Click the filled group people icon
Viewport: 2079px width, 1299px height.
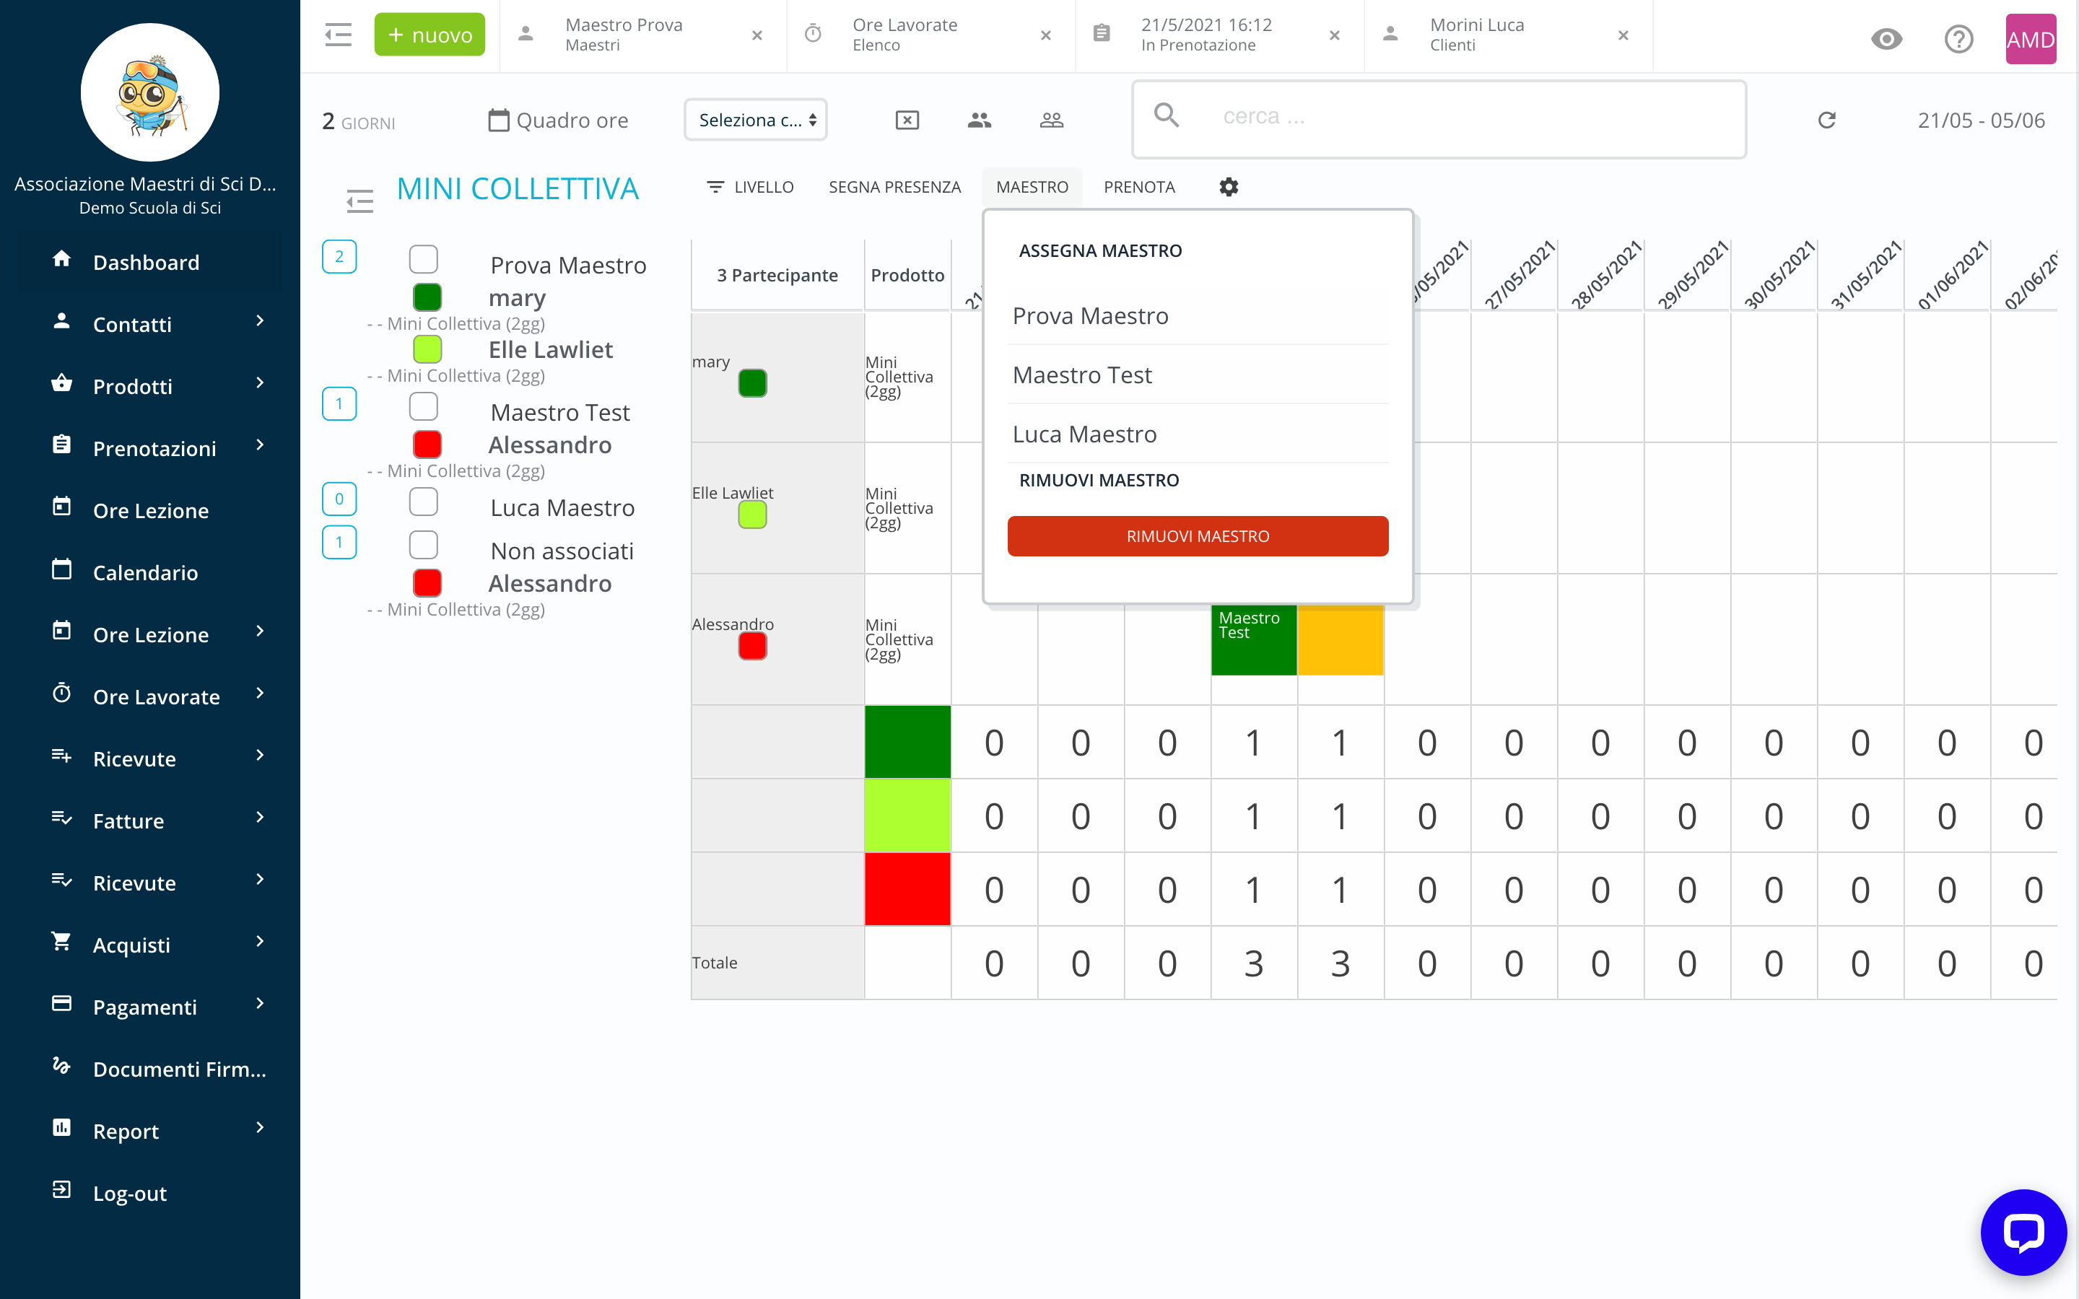pos(980,121)
